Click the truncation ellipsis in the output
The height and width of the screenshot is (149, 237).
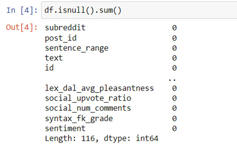tap(172, 80)
